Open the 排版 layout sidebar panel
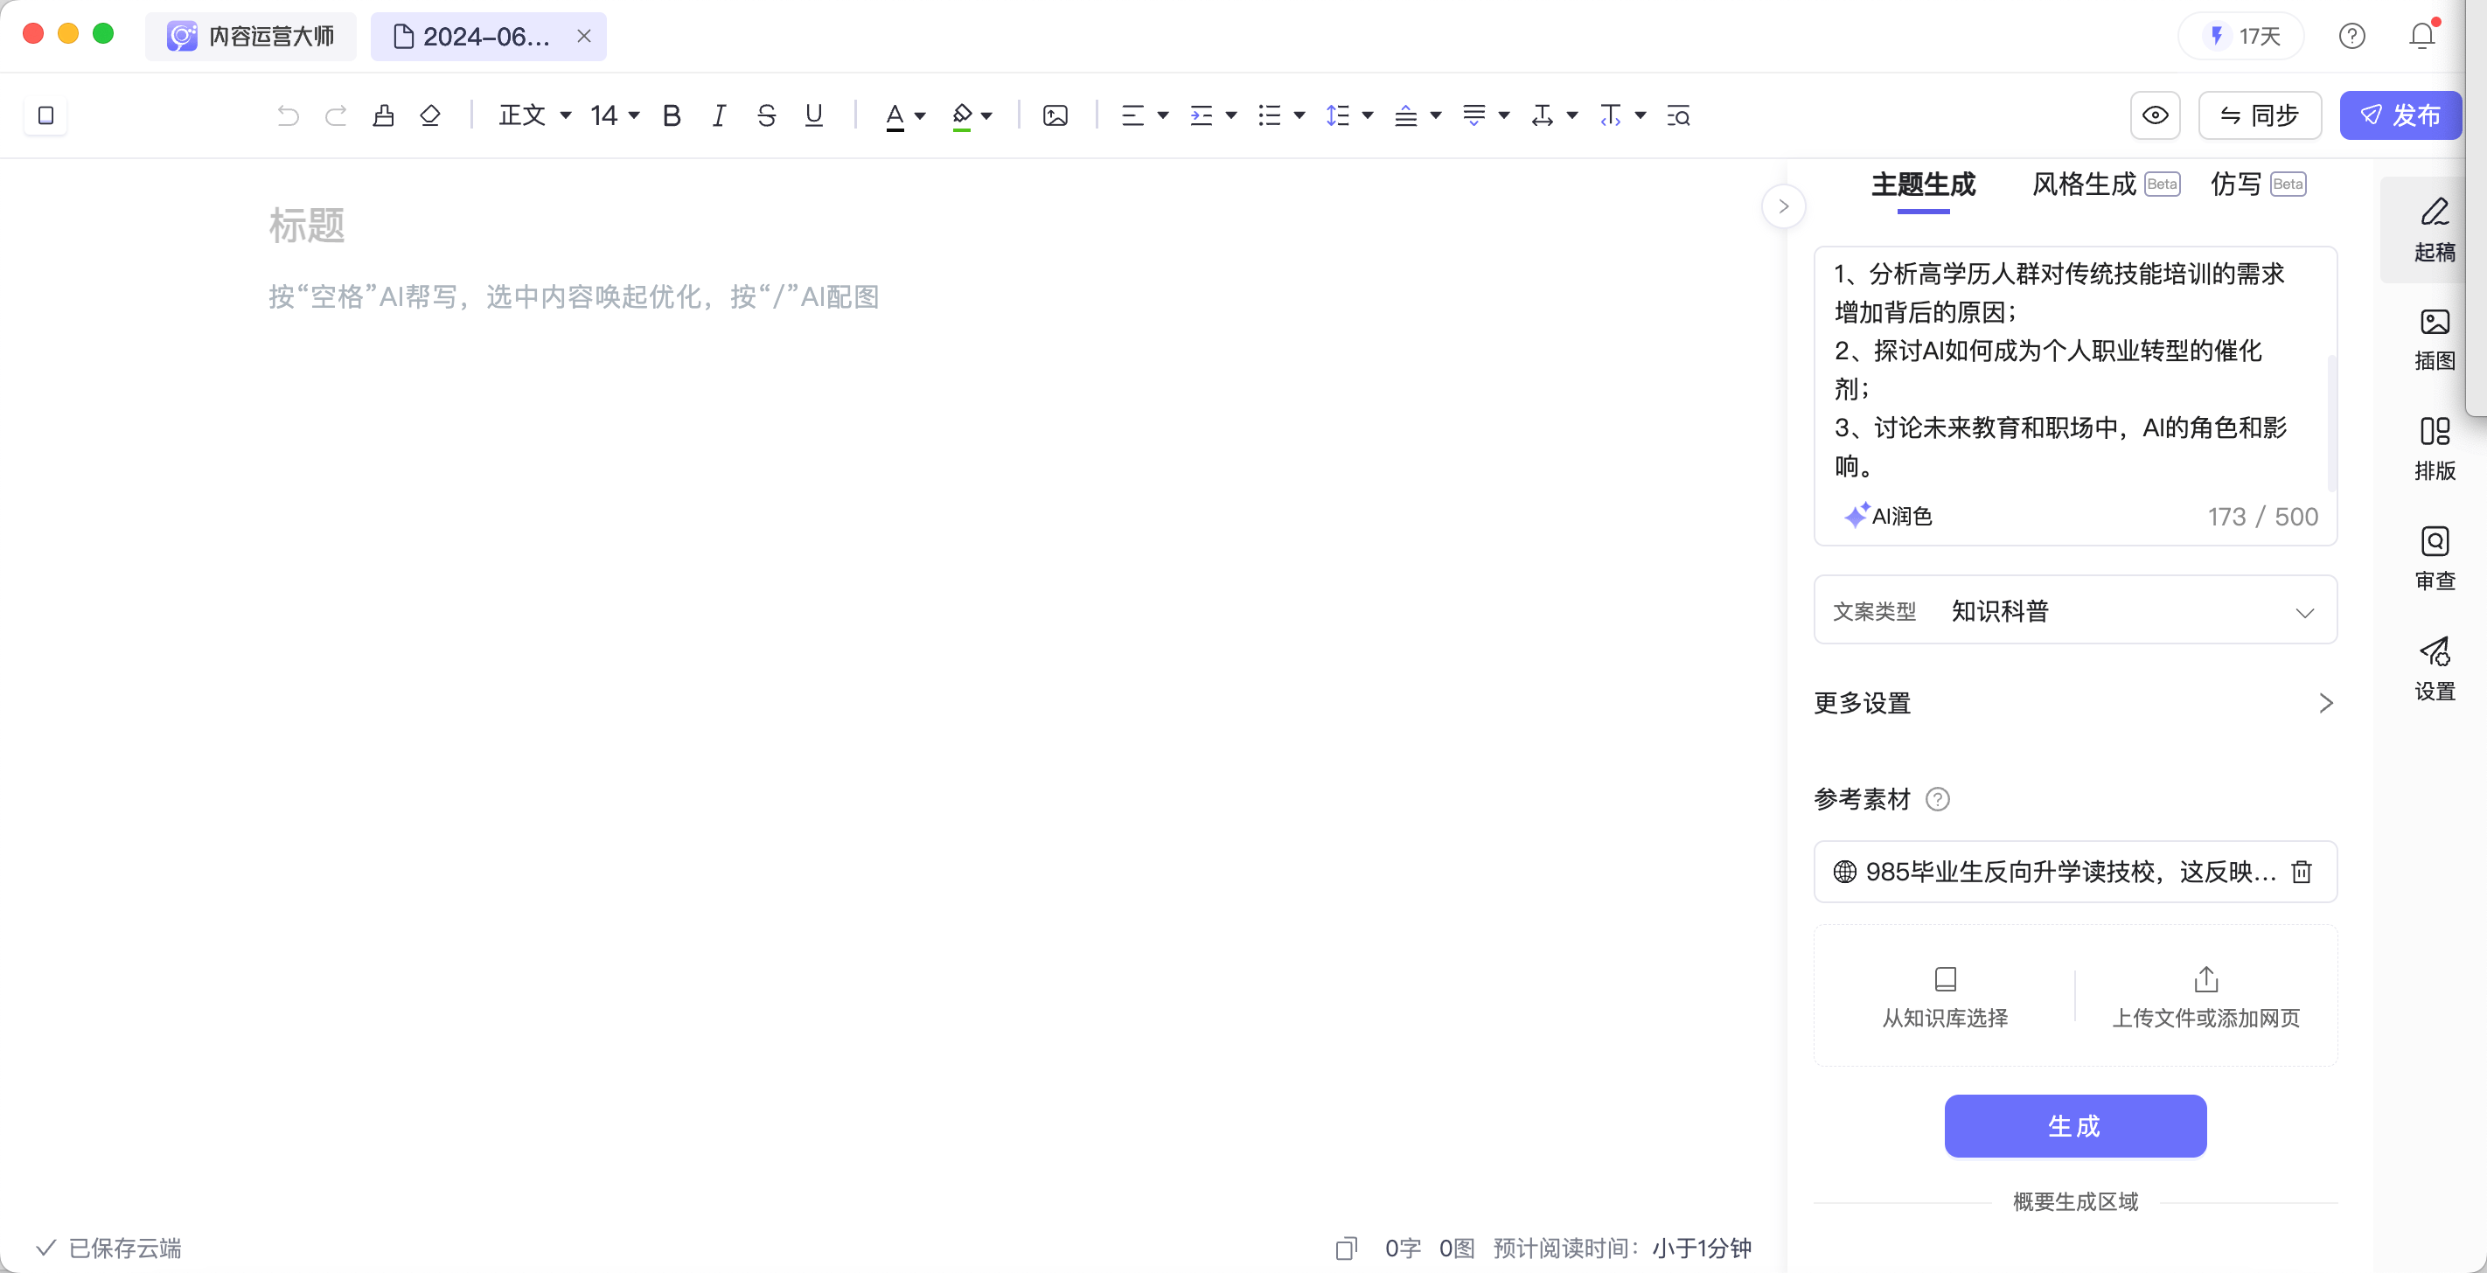The image size is (2487, 1273). 2434,449
